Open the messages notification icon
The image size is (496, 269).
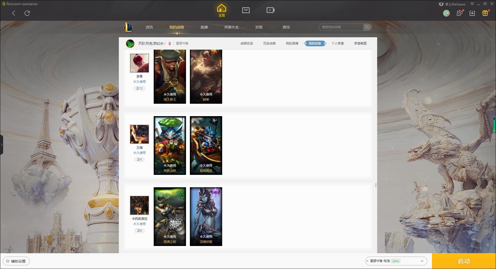click(x=459, y=13)
